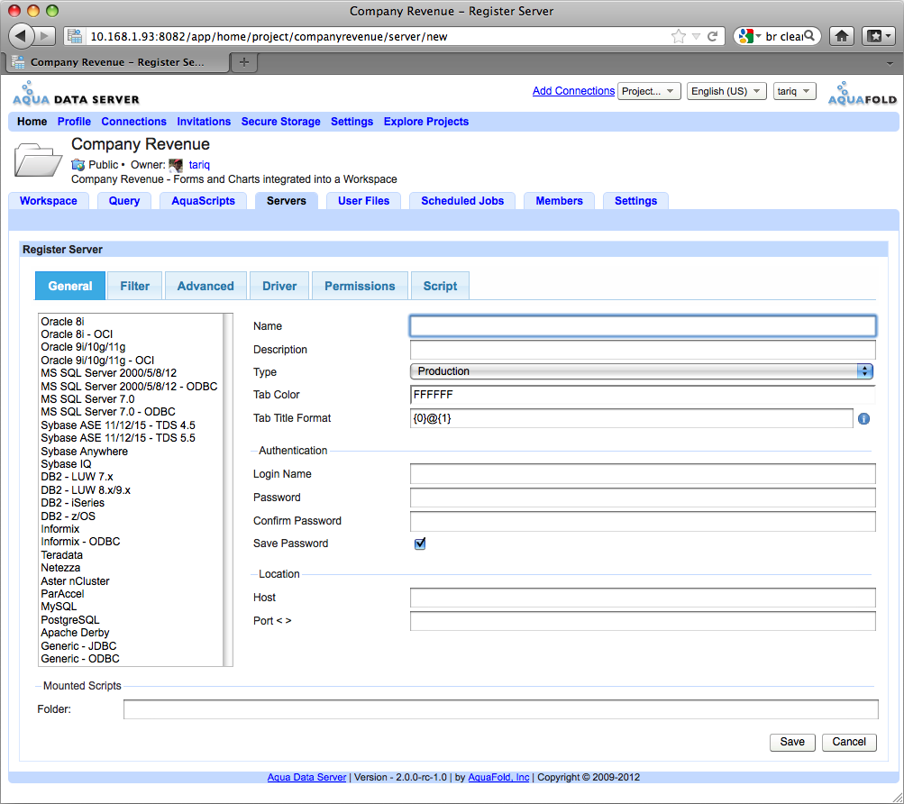Click the Name input field
The width and height of the screenshot is (904, 804).
[643, 326]
